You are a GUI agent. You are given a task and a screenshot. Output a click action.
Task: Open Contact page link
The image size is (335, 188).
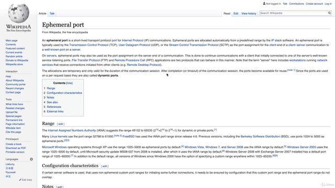tap(13, 92)
